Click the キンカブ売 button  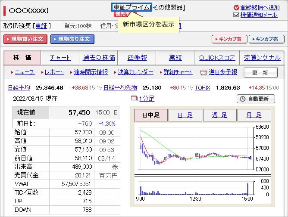[266, 39]
